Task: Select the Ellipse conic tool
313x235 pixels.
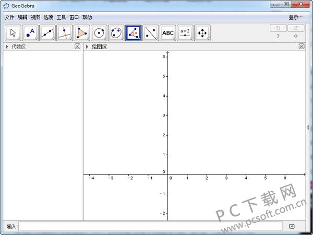Action: pyautogui.click(x=116, y=33)
